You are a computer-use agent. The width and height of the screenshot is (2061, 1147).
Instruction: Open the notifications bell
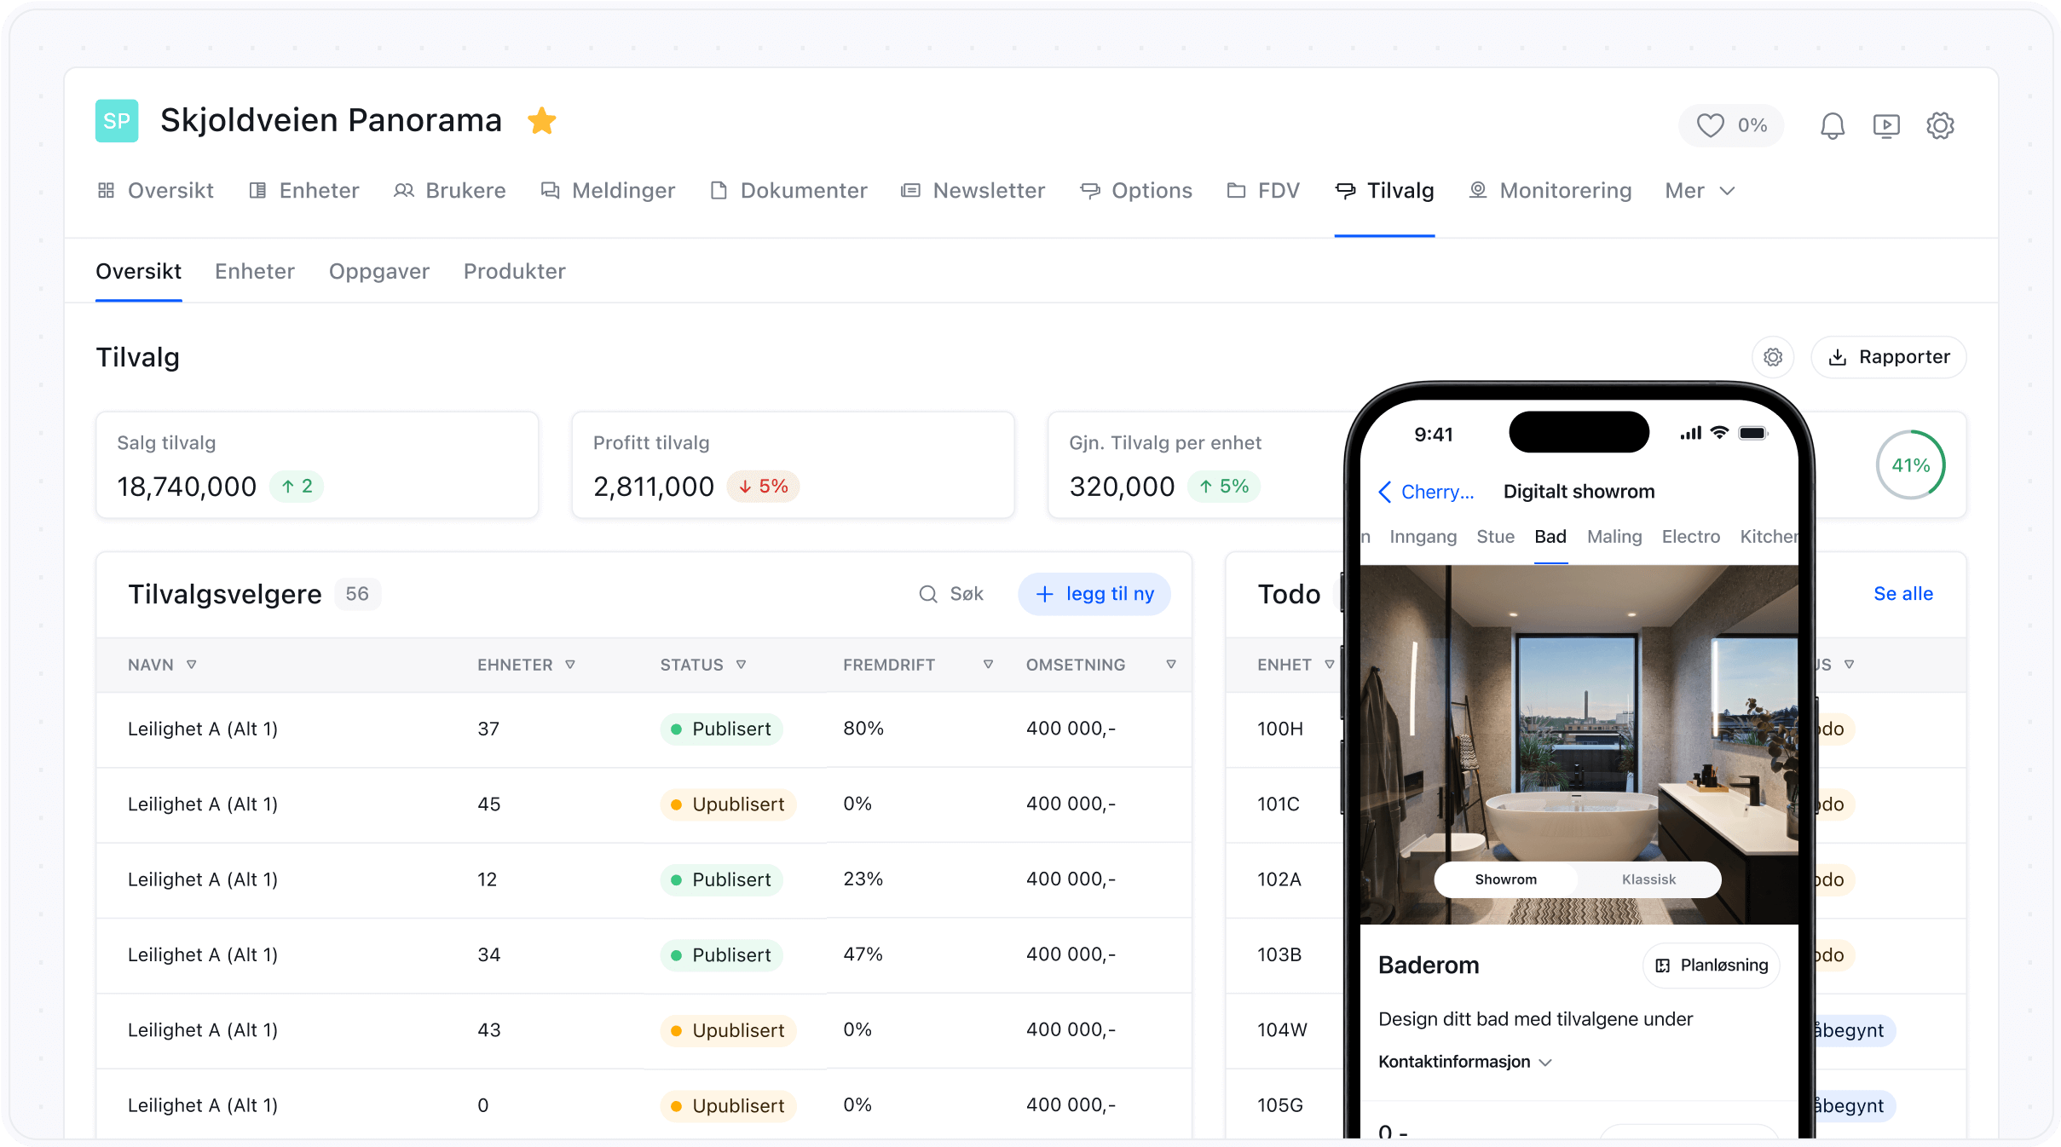[1832, 126]
